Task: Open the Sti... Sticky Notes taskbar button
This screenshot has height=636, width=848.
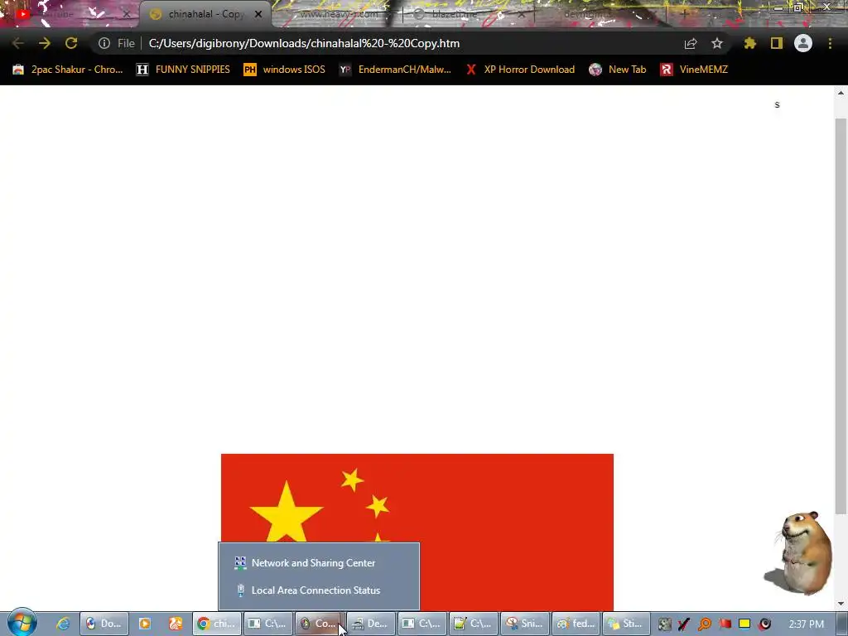Action: (628, 624)
